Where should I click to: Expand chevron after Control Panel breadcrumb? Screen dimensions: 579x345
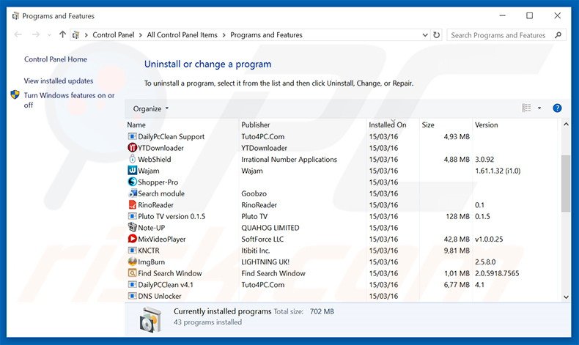(141, 35)
